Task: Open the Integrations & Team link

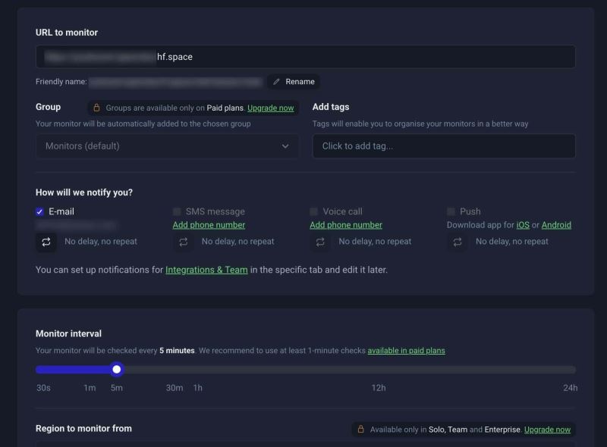Action: pyautogui.click(x=206, y=270)
